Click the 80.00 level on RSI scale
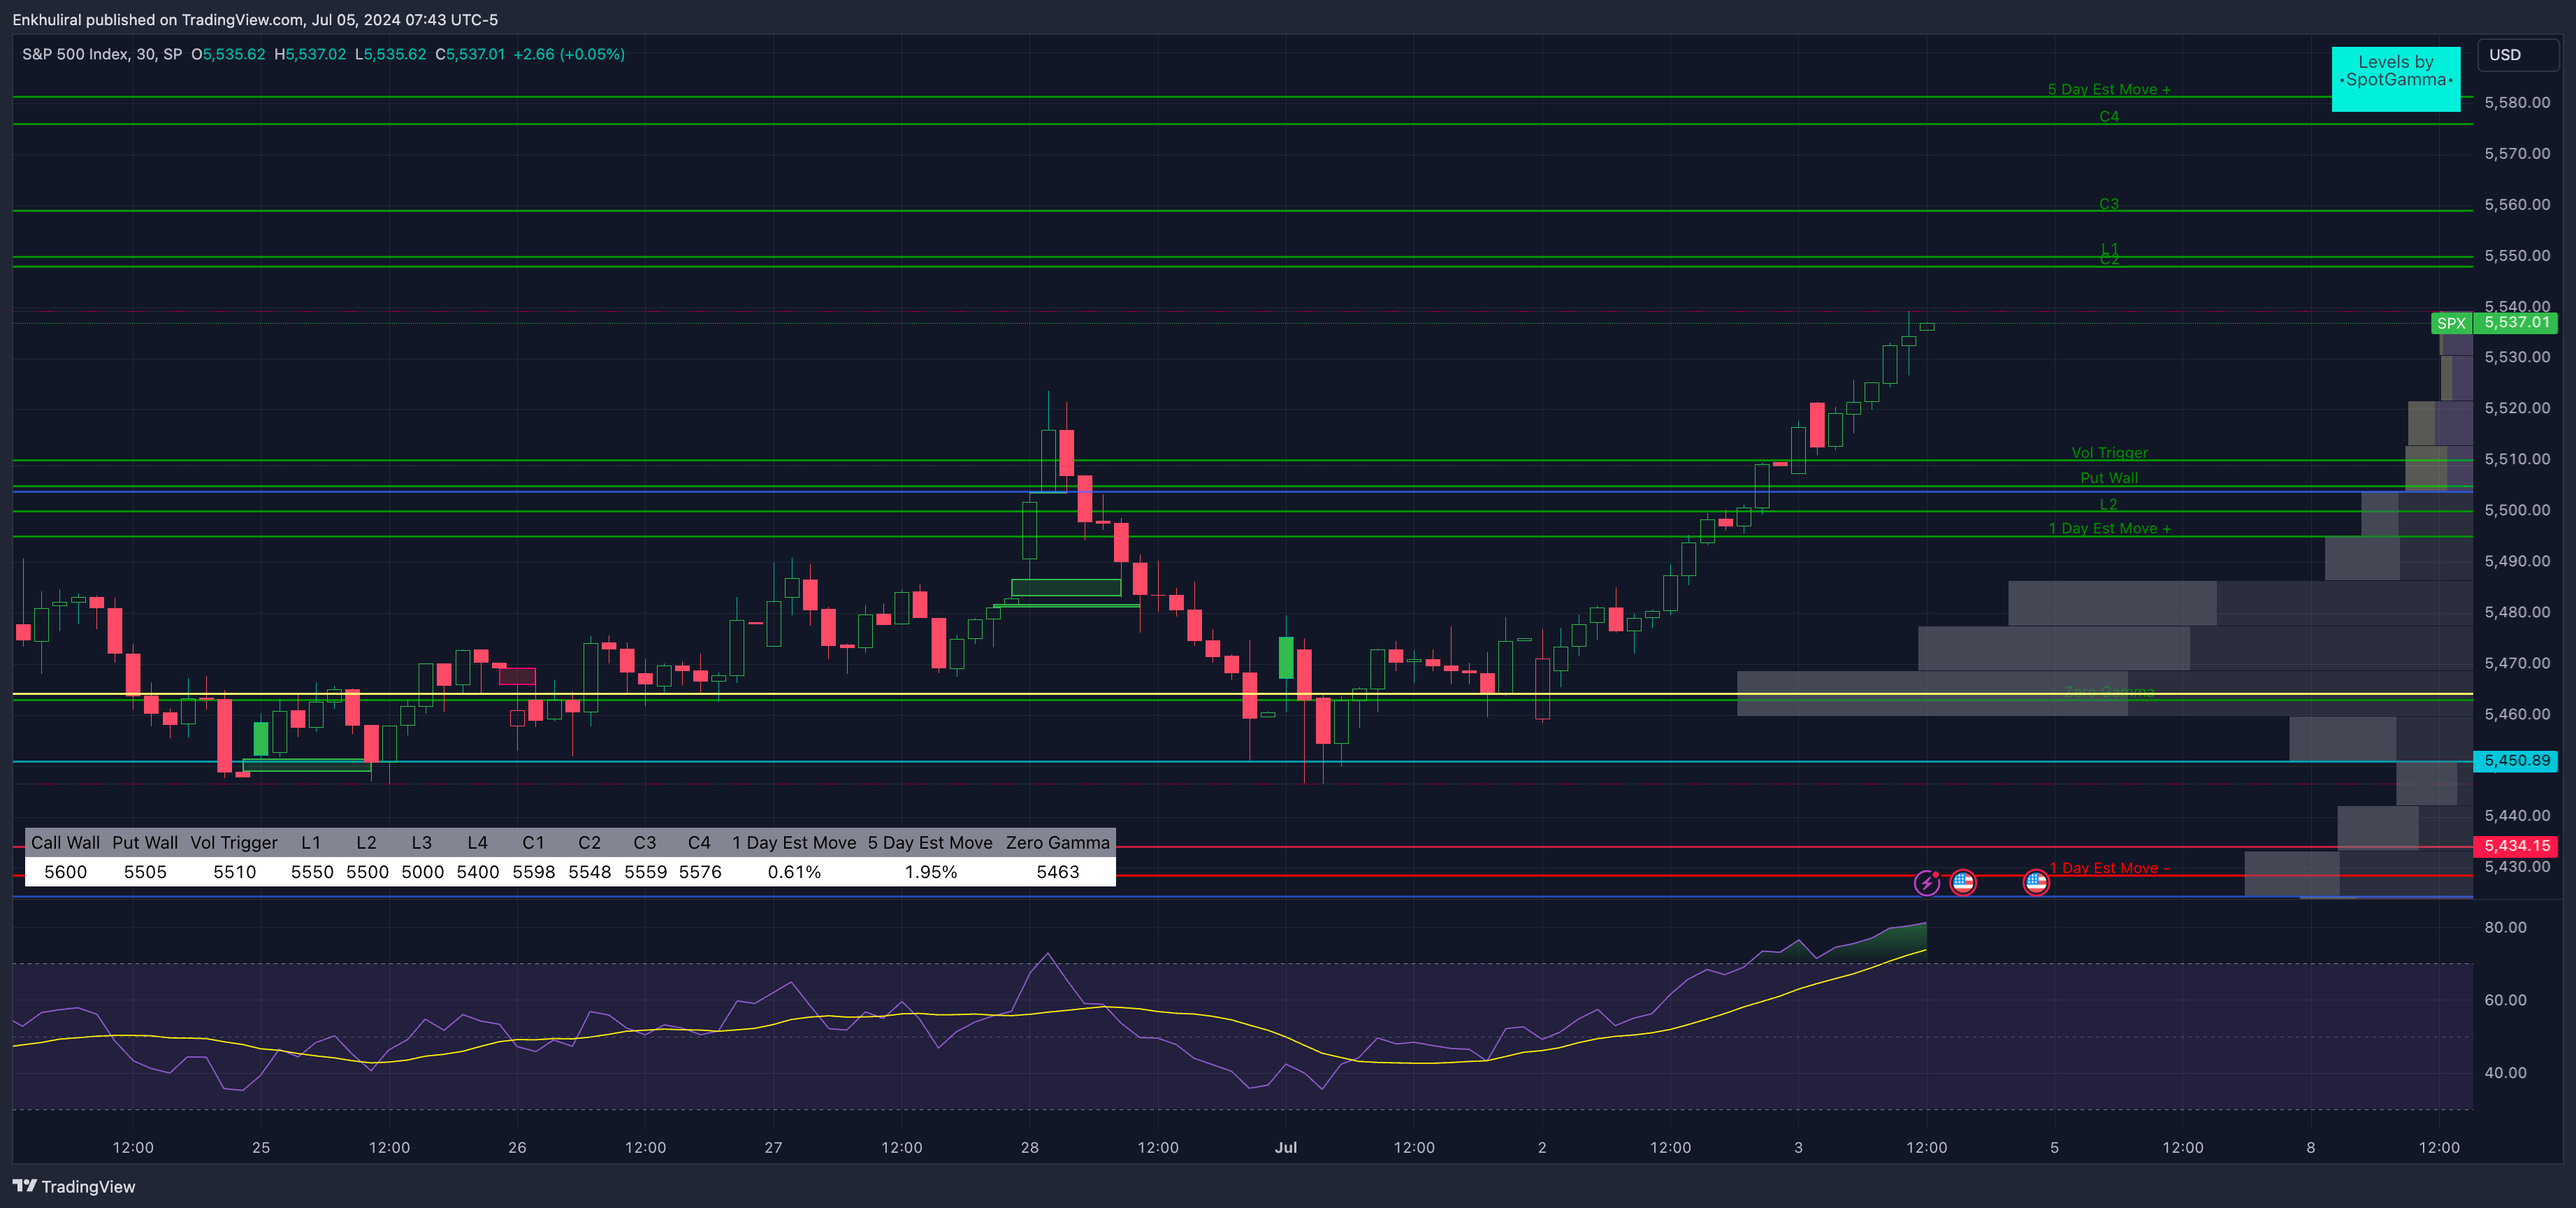This screenshot has width=2576, height=1208. tap(2505, 927)
